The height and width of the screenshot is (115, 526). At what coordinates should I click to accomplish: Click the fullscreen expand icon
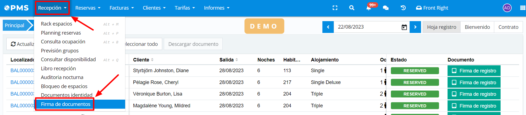[335, 8]
